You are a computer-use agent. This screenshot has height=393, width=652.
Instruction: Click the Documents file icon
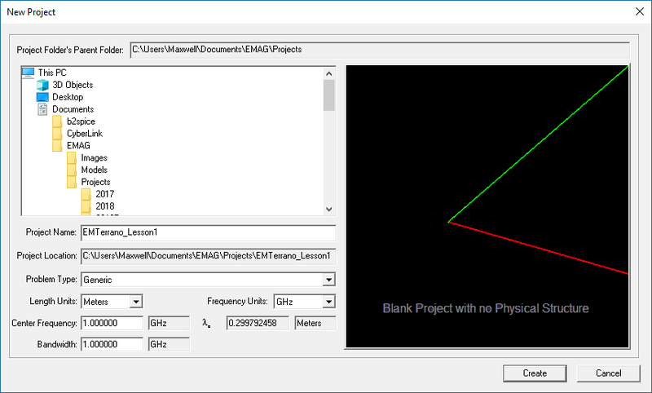[x=42, y=109]
